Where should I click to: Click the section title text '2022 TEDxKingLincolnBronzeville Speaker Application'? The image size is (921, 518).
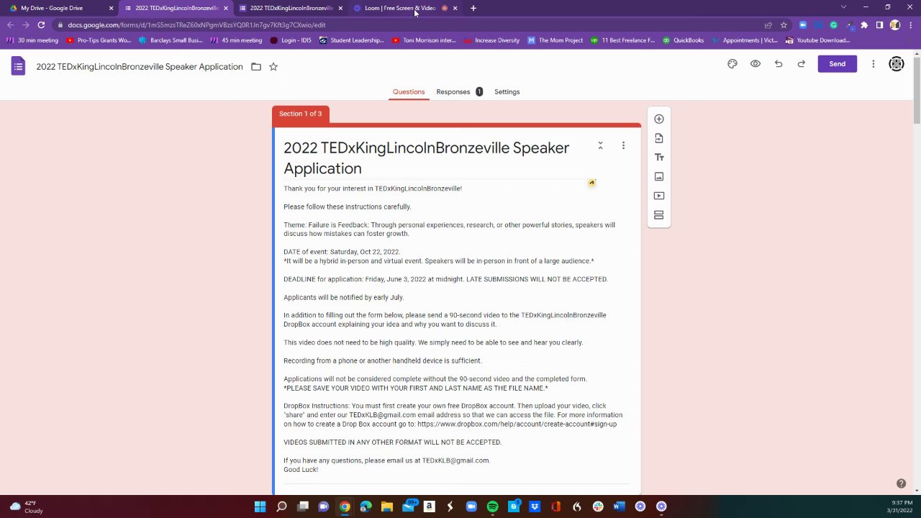pos(426,158)
